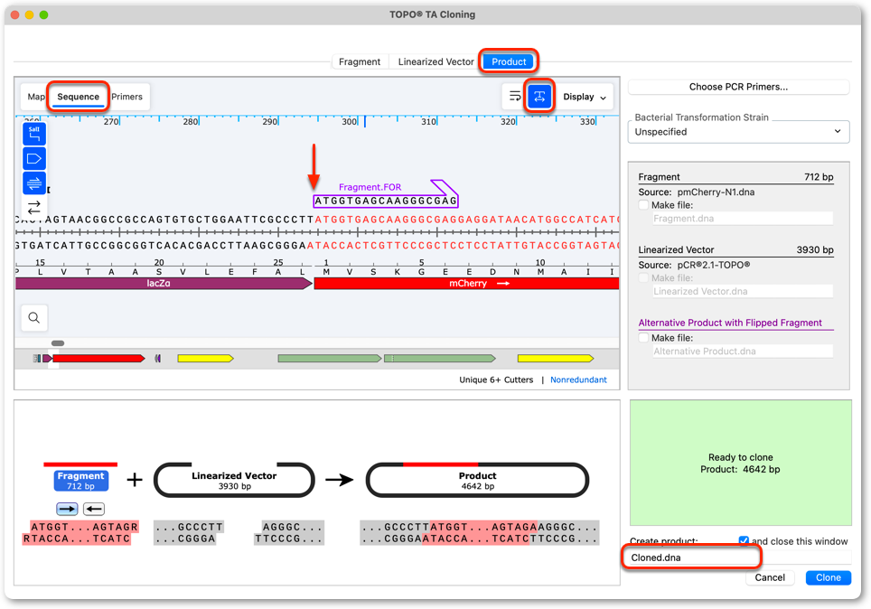
Task: Click the Fragment 712 bp badge
Action: (81, 481)
